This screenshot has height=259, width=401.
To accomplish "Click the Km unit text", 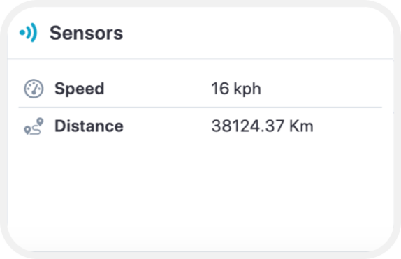I will [x=301, y=126].
